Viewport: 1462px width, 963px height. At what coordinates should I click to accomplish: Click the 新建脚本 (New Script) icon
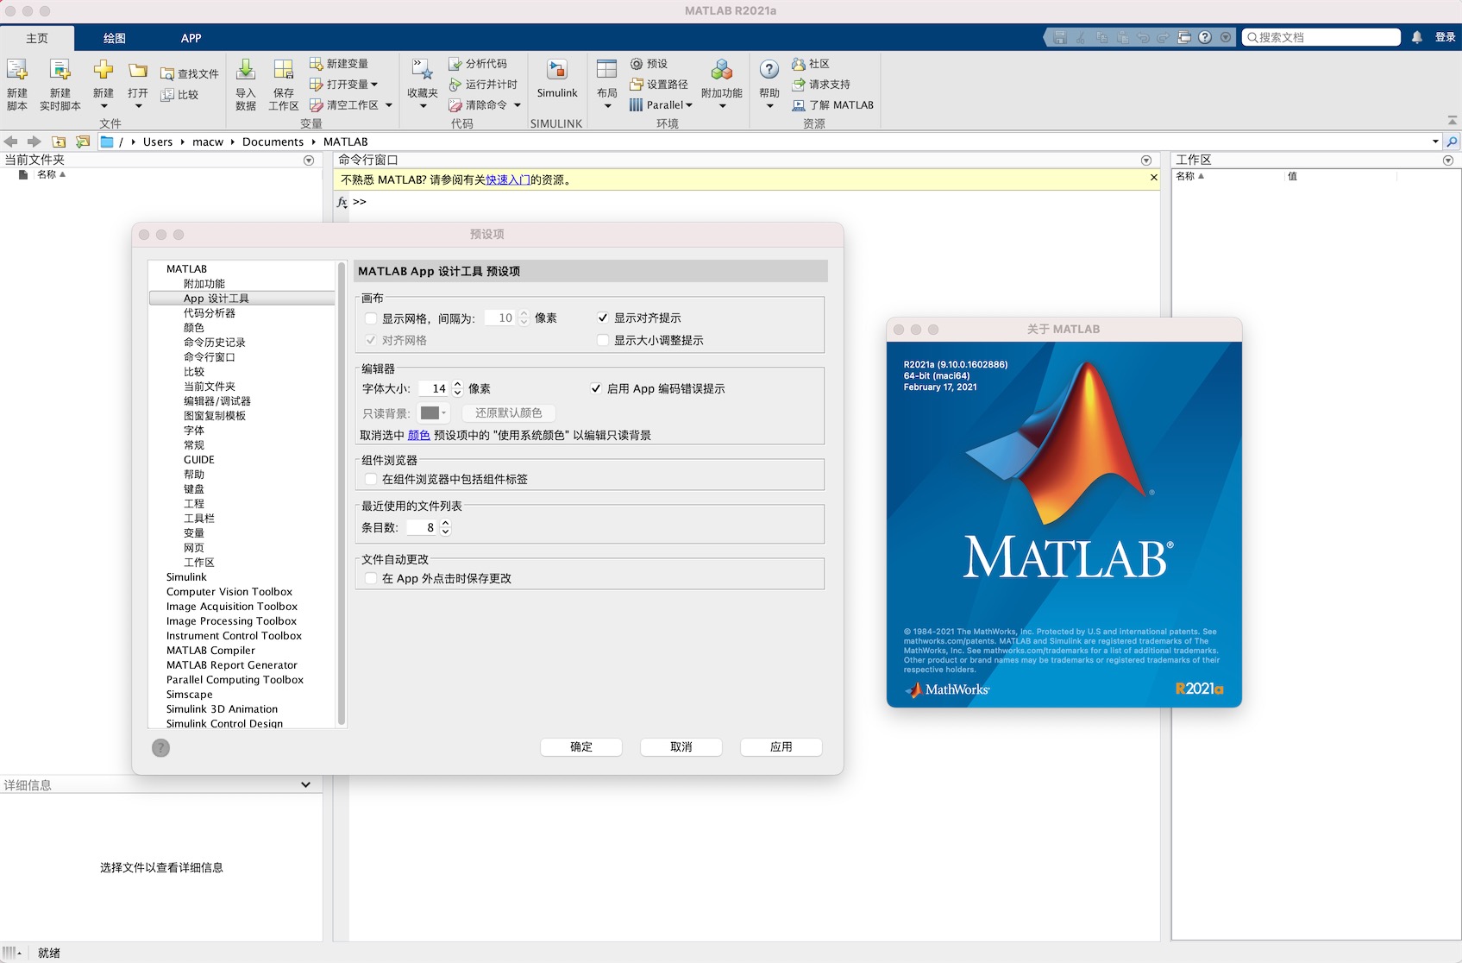tap(17, 71)
